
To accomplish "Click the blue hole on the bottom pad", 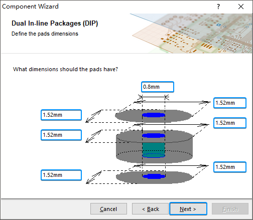I will tap(154, 176).
